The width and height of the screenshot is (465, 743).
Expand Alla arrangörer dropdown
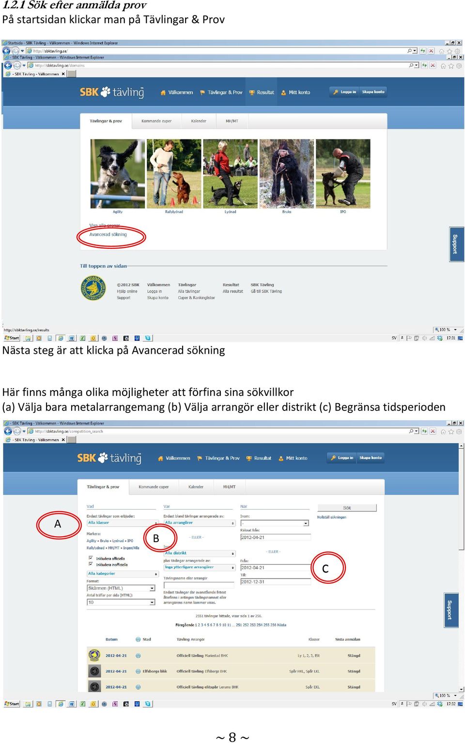tap(200, 523)
